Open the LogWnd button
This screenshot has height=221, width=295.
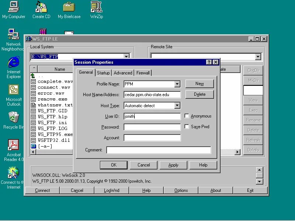point(112,190)
